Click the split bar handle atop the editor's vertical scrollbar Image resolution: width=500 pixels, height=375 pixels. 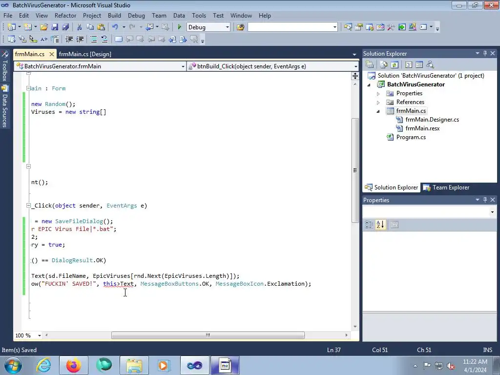[355, 76]
